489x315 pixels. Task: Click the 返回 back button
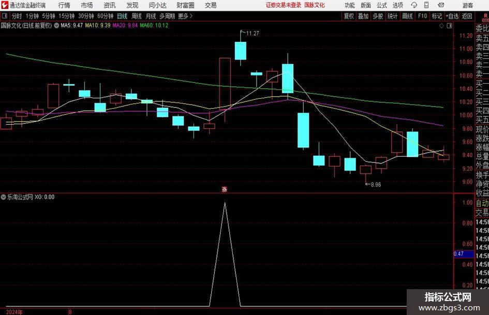point(467,16)
